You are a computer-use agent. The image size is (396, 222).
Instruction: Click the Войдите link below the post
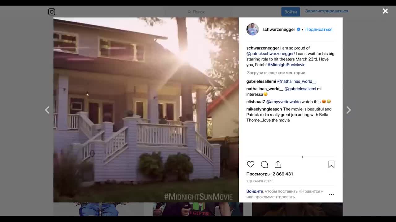255,191
